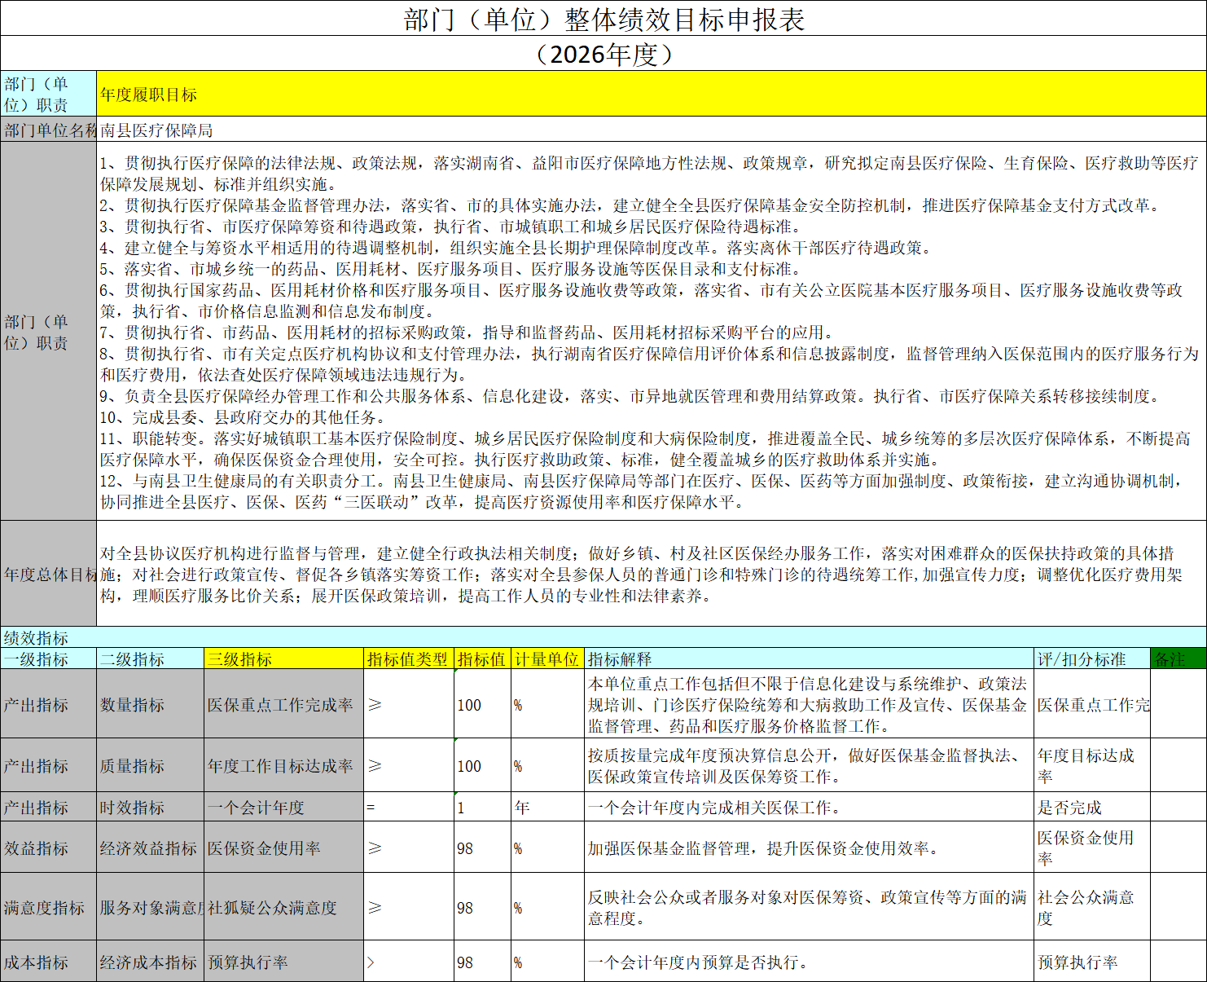Select the 社狐疑公众满意度 cell
This screenshot has height=982, width=1207.
coord(283,908)
